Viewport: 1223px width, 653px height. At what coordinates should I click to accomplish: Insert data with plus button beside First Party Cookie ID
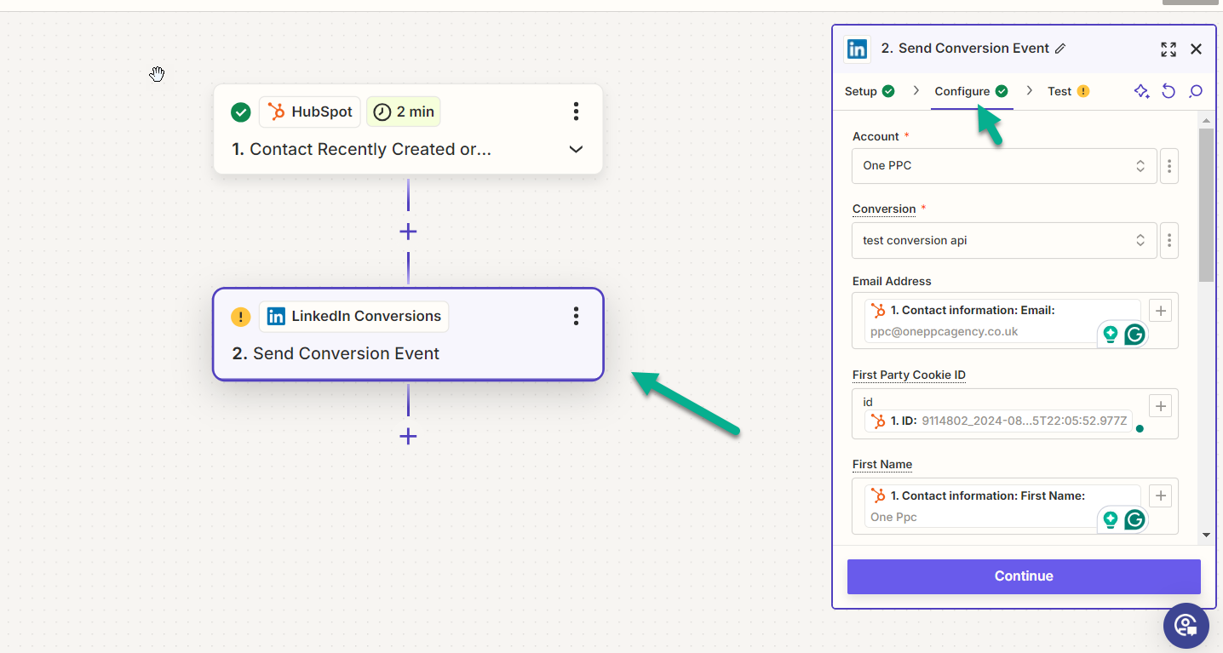click(x=1160, y=405)
